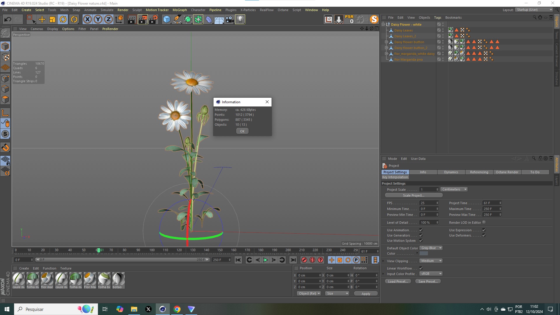Open the Centimeters unit dropdown
This screenshot has width=560, height=315.
(x=454, y=189)
